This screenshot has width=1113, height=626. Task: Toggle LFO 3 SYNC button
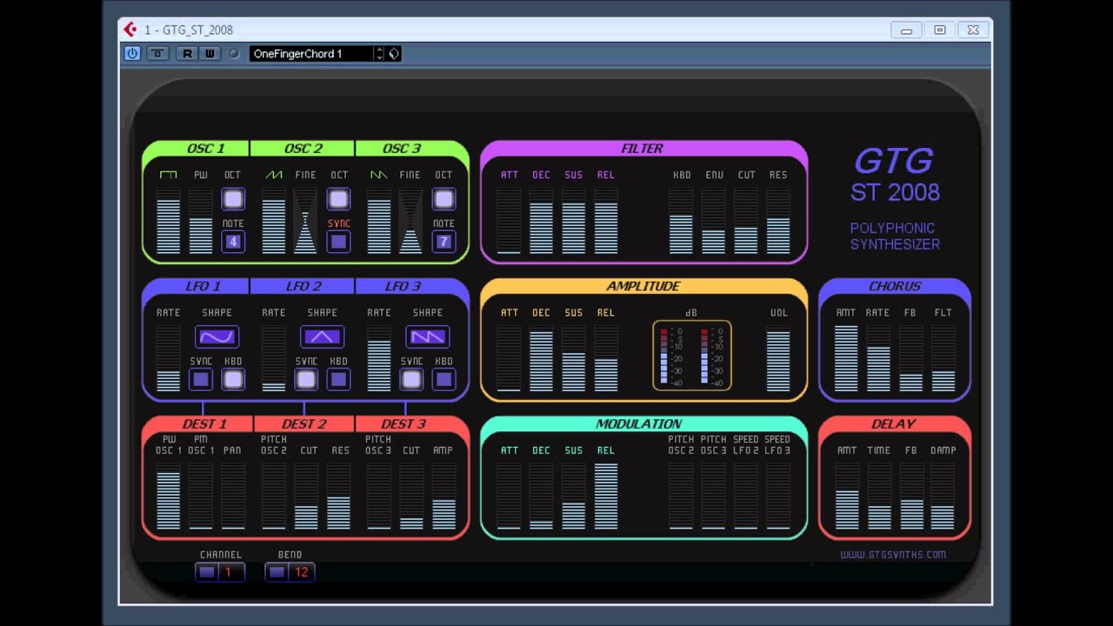coord(411,379)
